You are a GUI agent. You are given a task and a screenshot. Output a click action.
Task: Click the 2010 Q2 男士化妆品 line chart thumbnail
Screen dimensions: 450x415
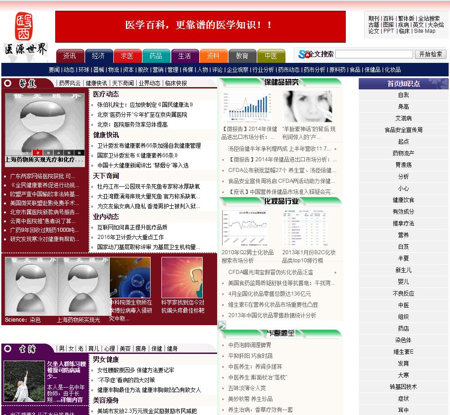245,228
